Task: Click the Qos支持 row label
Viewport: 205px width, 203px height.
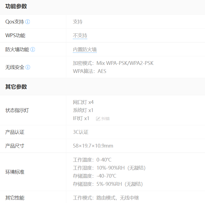Action: point(15,22)
